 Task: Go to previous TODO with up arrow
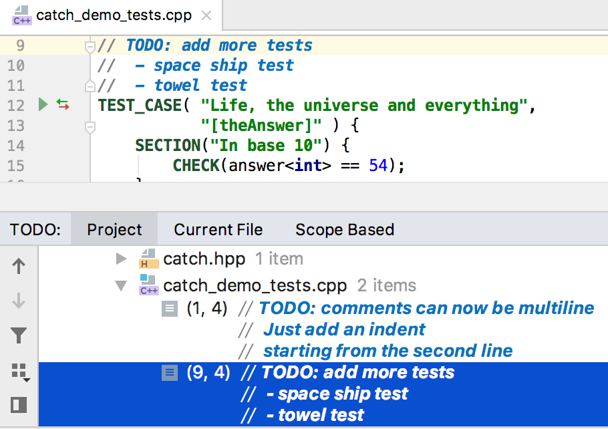pyautogui.click(x=19, y=267)
